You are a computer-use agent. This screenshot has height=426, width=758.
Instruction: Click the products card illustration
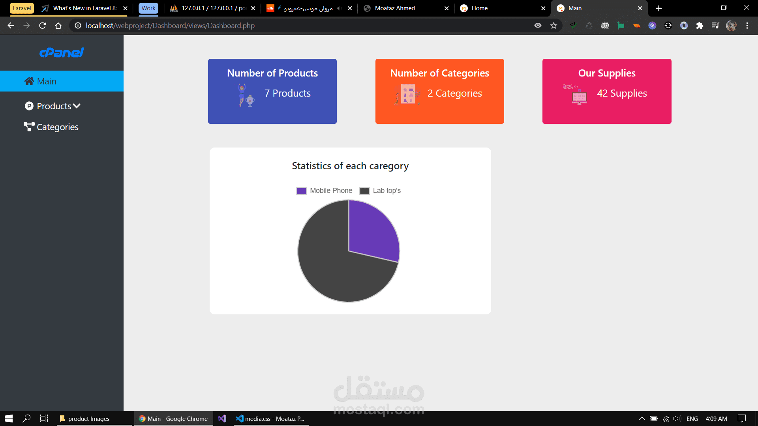tap(246, 95)
